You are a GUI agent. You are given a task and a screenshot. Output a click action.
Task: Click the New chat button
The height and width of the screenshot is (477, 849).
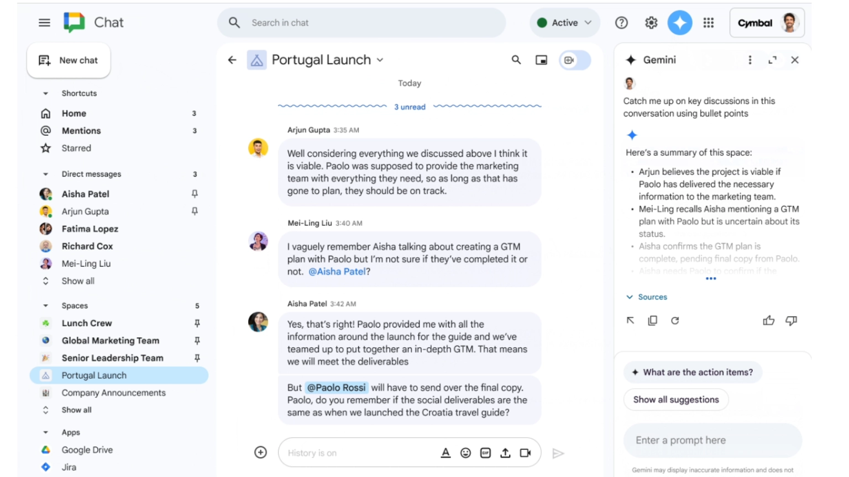pos(69,60)
